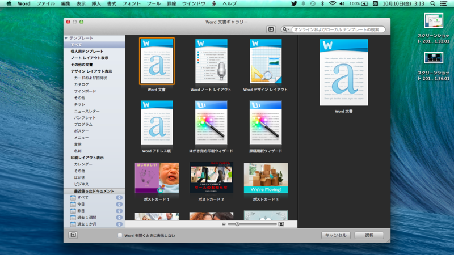454x255 pixels.
Task: Pick the Word デザイン レイアウト template
Action: (266, 61)
